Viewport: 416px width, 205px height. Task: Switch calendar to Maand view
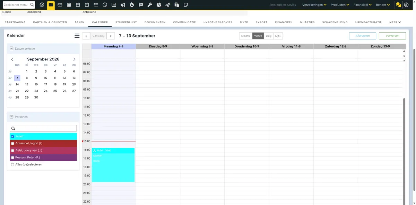click(x=246, y=36)
